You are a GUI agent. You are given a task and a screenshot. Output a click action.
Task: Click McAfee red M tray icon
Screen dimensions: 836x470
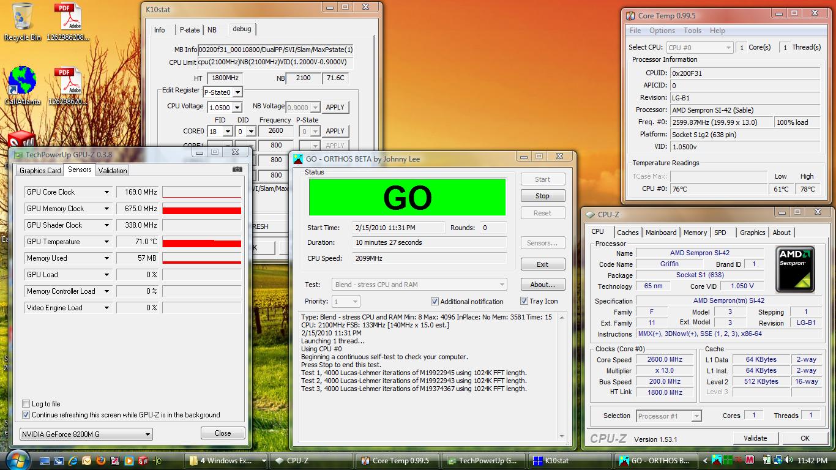pos(749,460)
